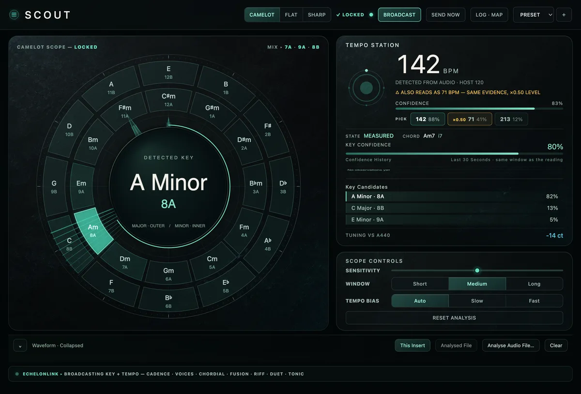Open the Log · Map view

coord(489,15)
